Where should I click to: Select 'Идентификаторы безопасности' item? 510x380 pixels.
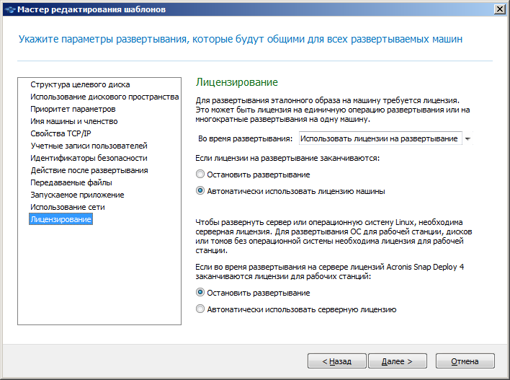[x=89, y=158]
